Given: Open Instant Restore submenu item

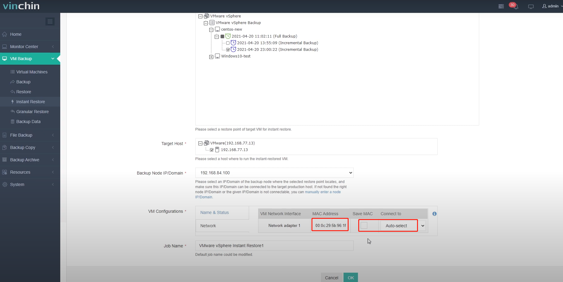Looking at the screenshot, I should pyautogui.click(x=30, y=102).
